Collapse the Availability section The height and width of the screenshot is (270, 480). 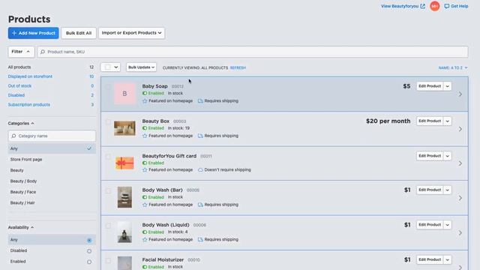click(21, 227)
